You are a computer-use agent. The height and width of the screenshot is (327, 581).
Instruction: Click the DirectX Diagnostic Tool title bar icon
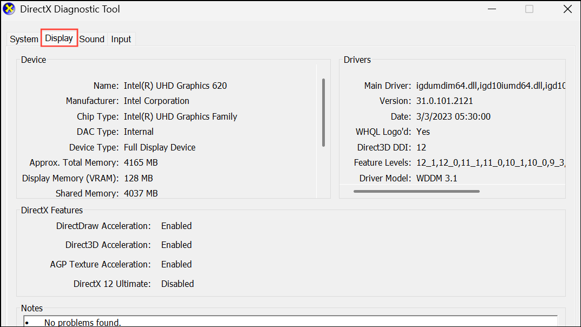[9, 9]
